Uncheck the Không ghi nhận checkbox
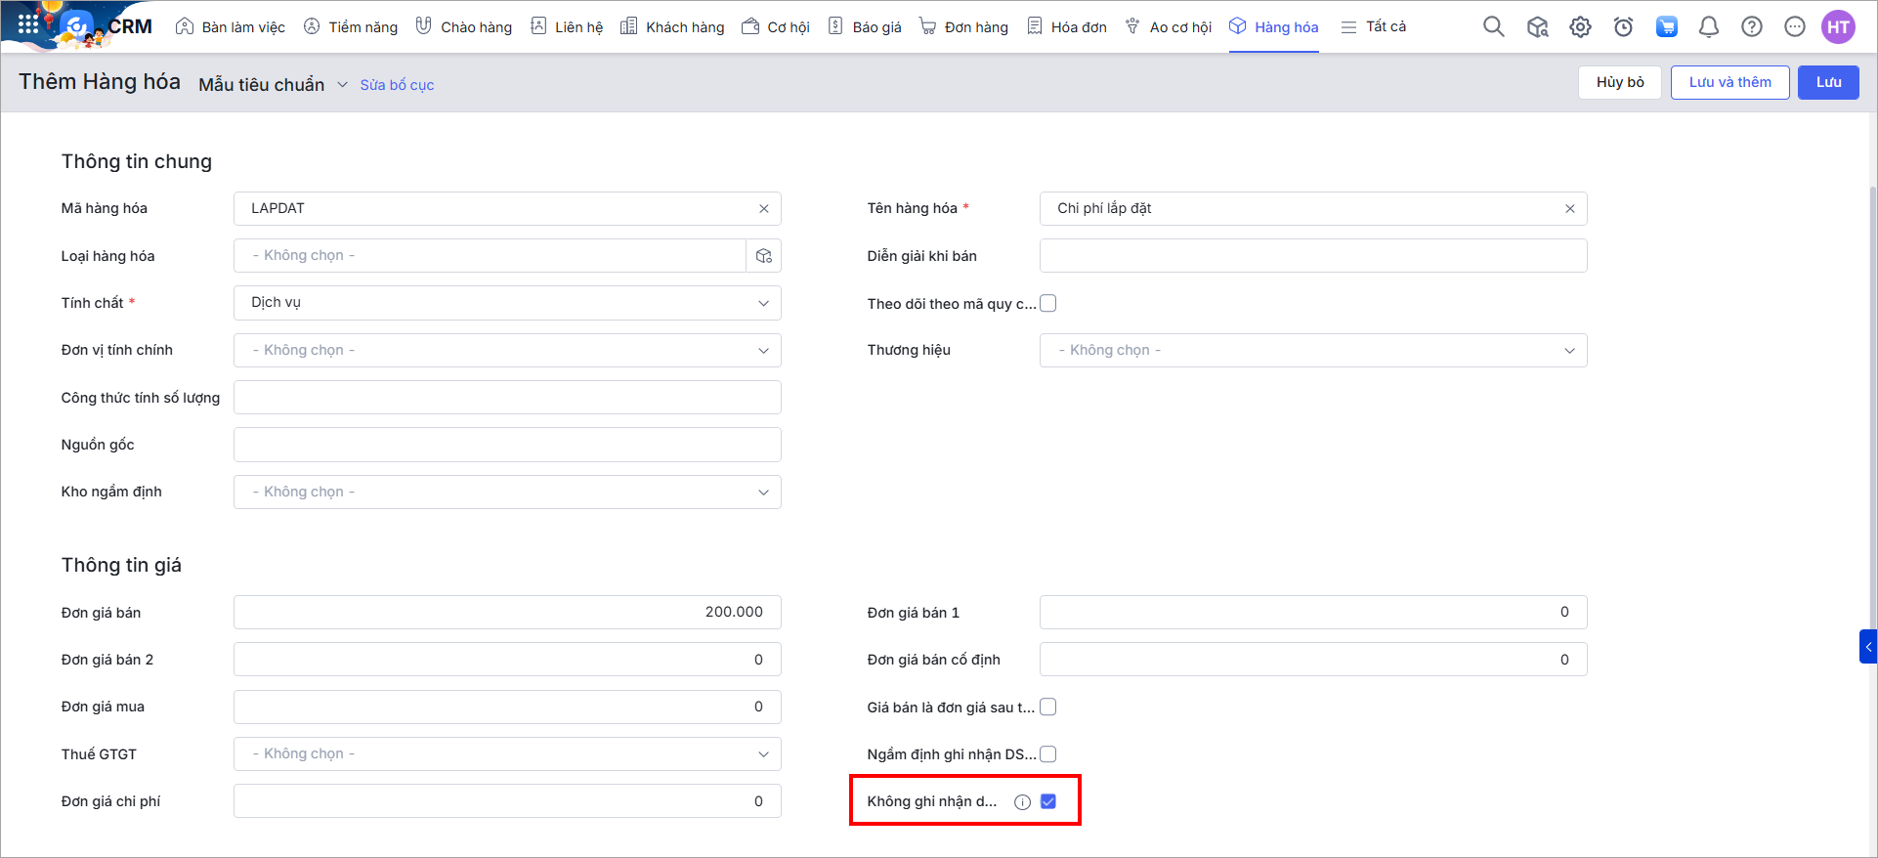 (x=1048, y=801)
